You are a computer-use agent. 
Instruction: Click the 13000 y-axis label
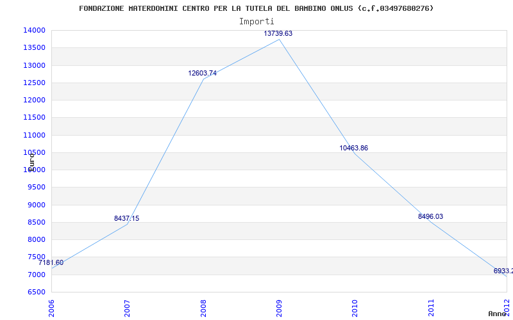coord(34,65)
